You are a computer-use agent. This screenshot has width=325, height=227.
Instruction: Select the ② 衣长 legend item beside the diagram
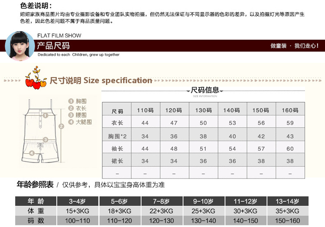tap(77, 108)
